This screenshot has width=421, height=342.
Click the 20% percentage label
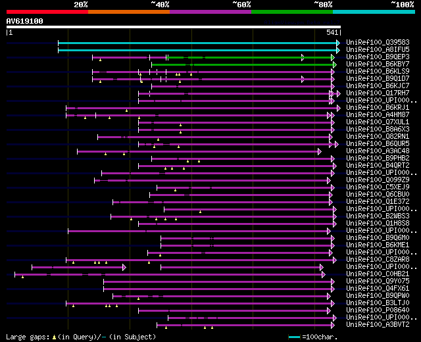tap(81, 5)
